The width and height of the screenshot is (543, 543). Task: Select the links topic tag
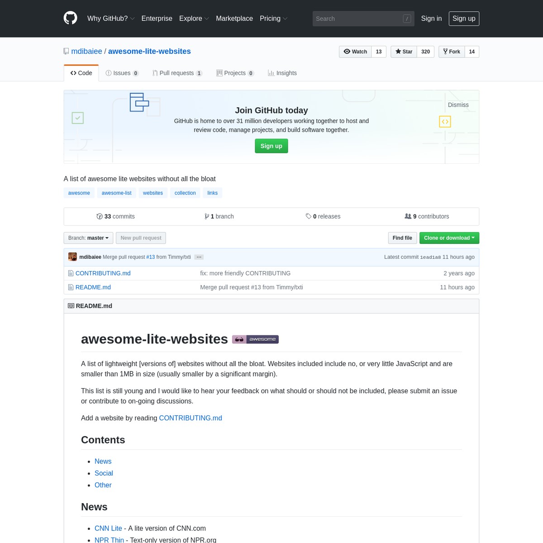coord(213,193)
